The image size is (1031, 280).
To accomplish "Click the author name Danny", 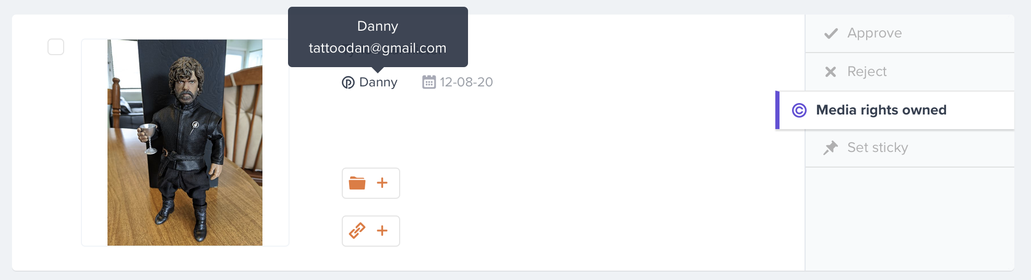I will tap(378, 82).
